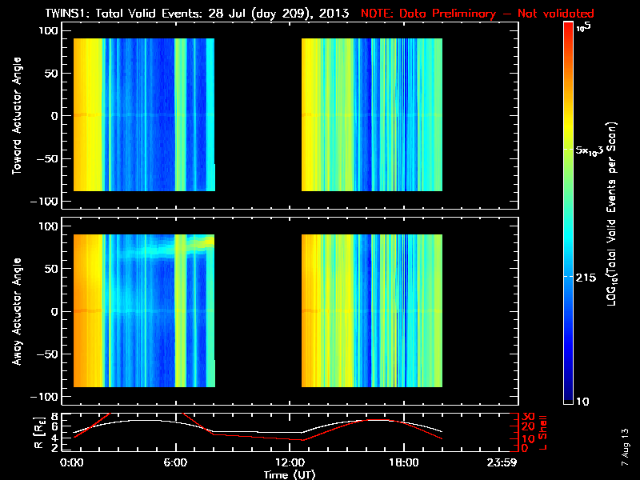Click the '5x10^3' color bar label

[589, 150]
